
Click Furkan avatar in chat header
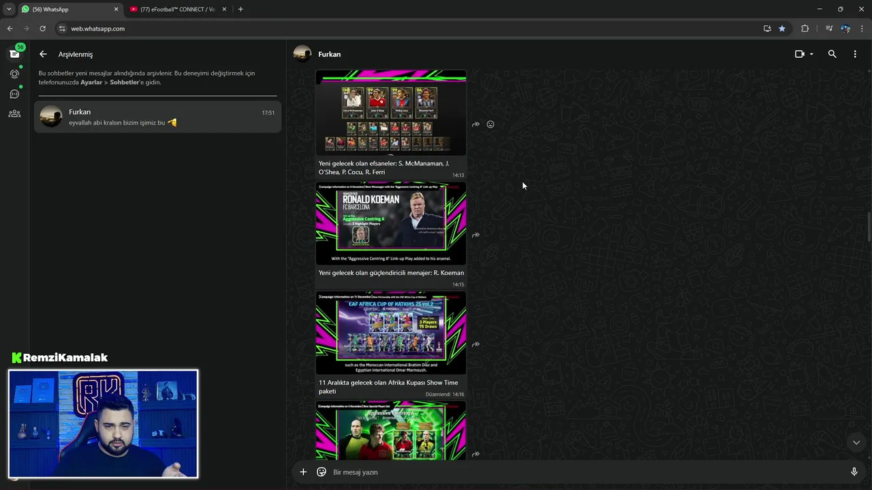pyautogui.click(x=302, y=54)
